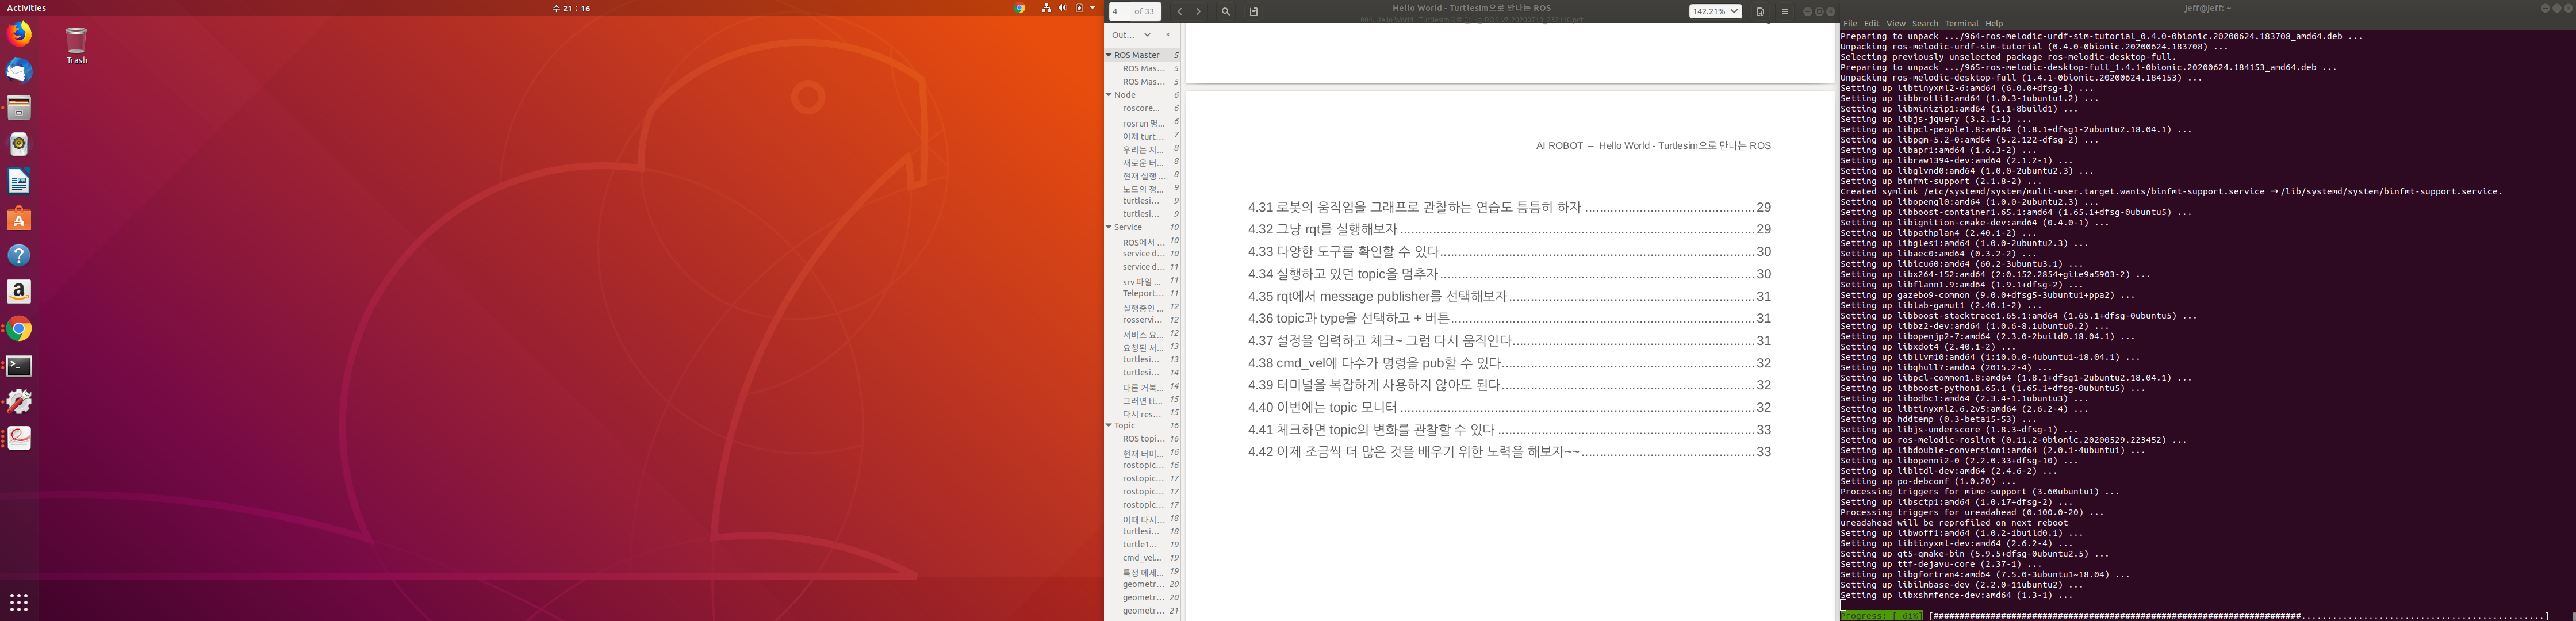
Task: Open the File menu in the terminal window
Action: click(1850, 23)
